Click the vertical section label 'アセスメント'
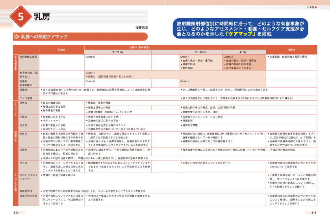 pos(16,109)
